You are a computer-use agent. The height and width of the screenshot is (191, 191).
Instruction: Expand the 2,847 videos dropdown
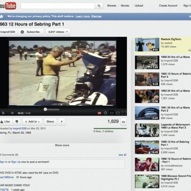(x=58, y=32)
